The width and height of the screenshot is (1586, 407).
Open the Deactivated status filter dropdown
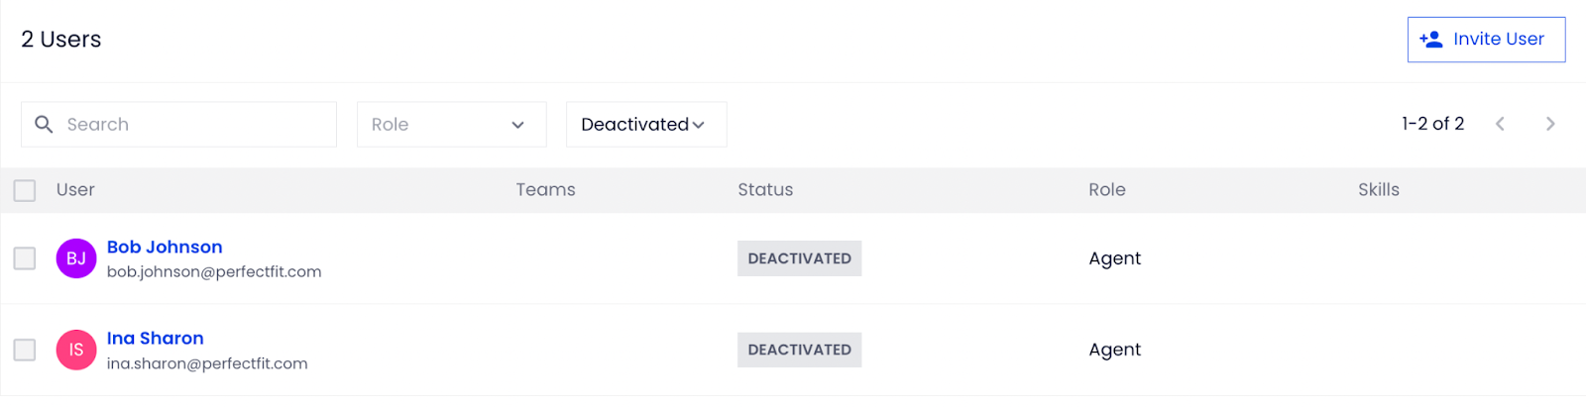point(646,124)
